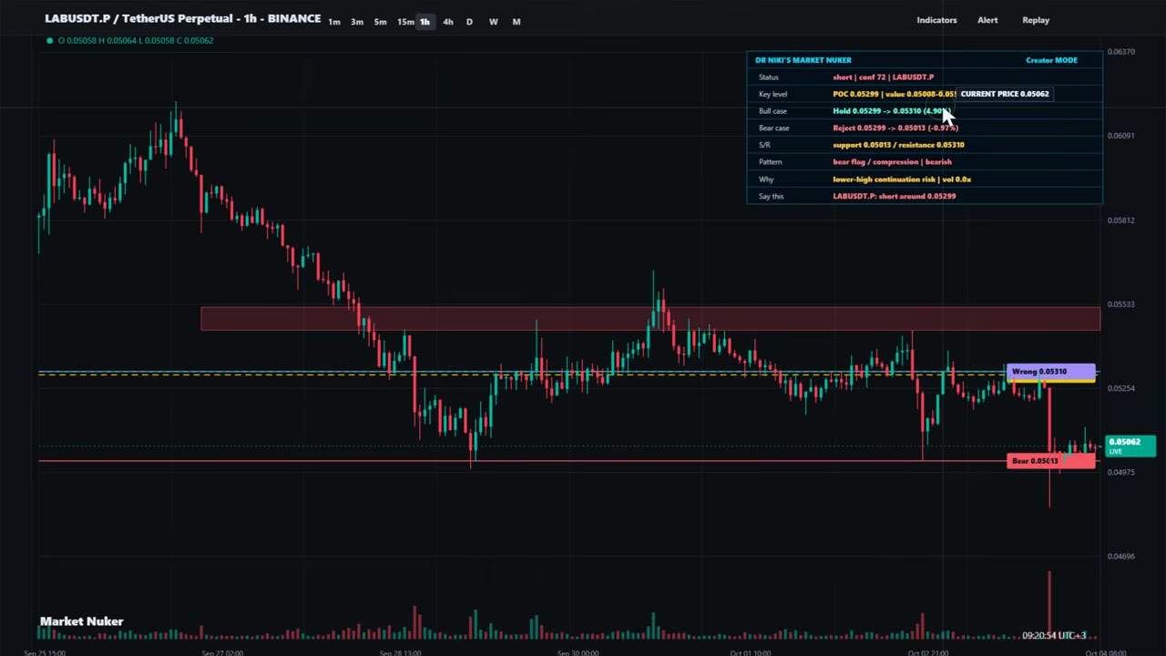Click the 0.04696 price axis label
The height and width of the screenshot is (656, 1166).
point(1121,557)
